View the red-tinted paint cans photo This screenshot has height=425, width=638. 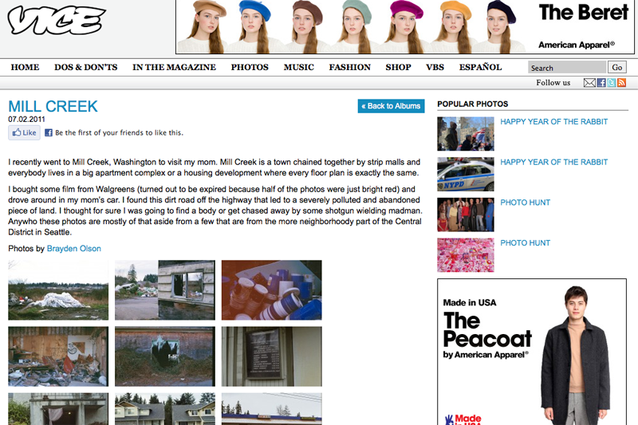pyautogui.click(x=271, y=290)
